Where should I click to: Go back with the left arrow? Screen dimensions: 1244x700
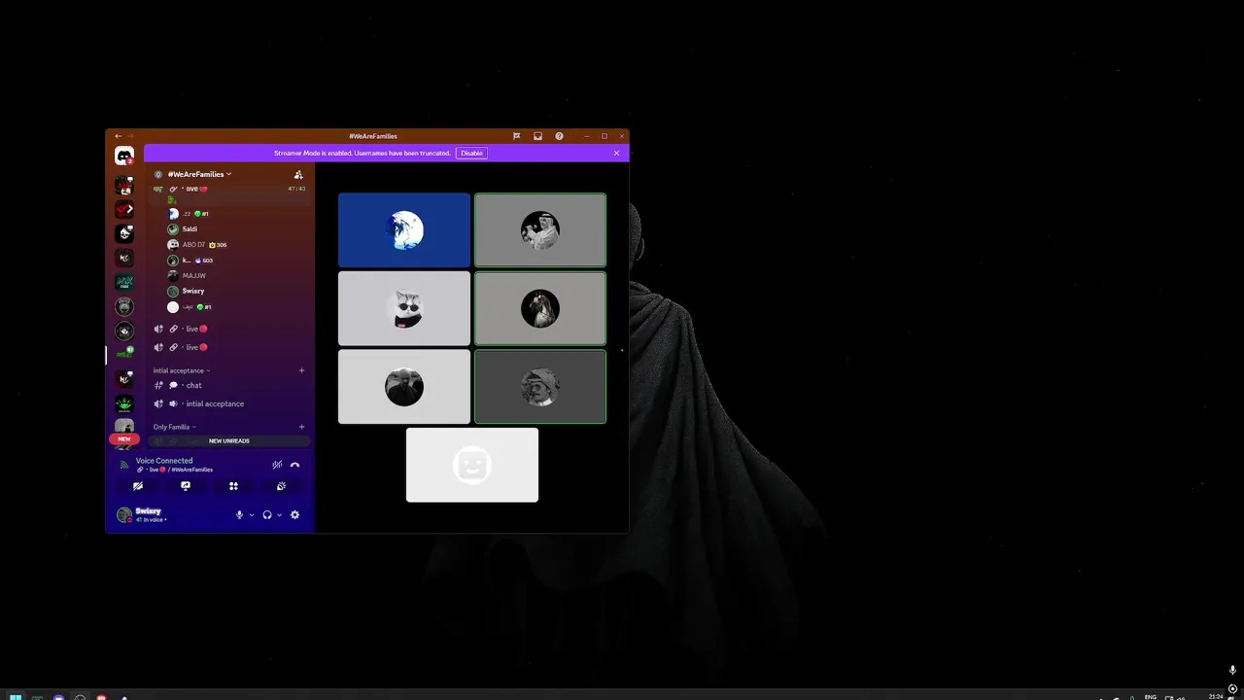click(118, 136)
